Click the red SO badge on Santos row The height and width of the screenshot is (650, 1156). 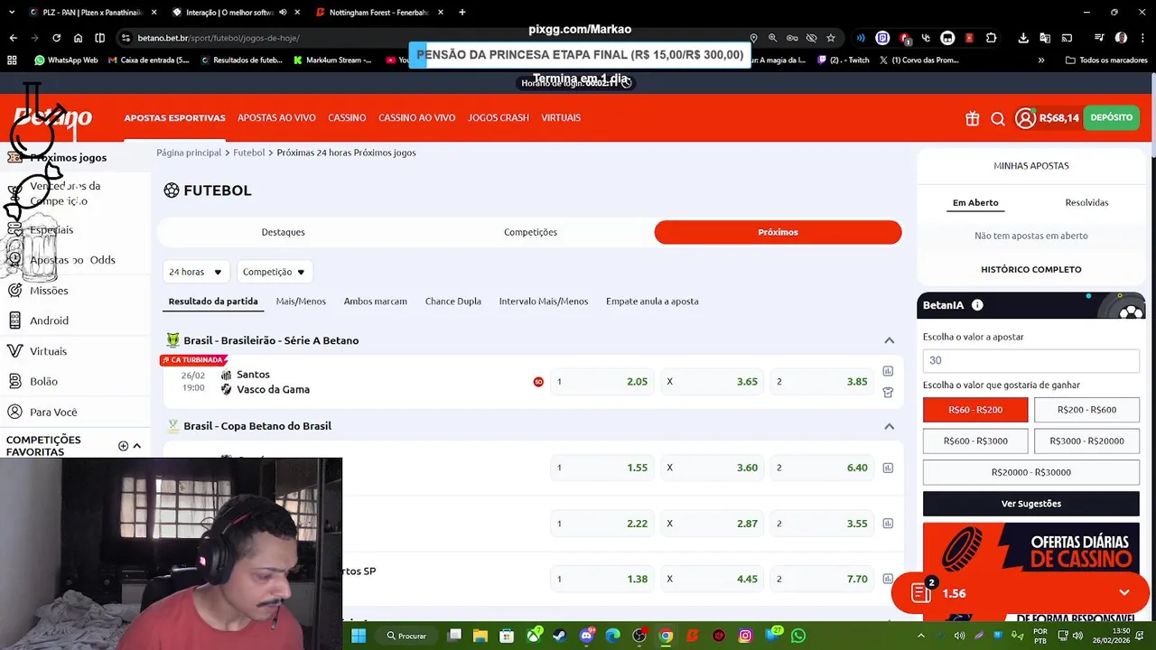[x=538, y=382]
